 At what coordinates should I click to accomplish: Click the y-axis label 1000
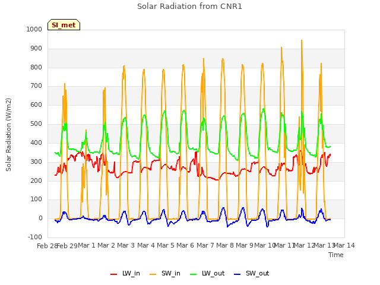click(x=34, y=29)
